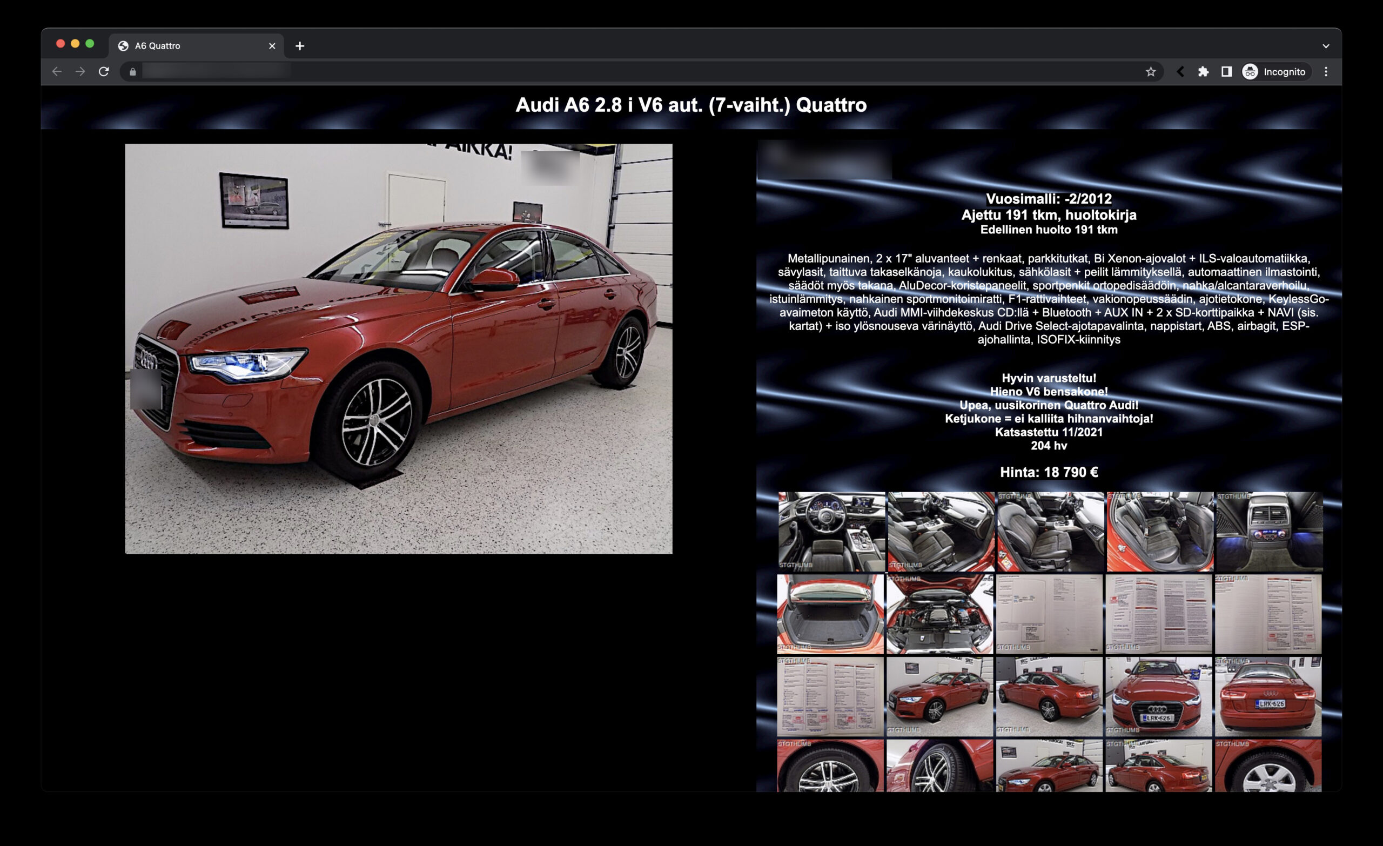Click the chevron icon left of extensions
The height and width of the screenshot is (846, 1383).
pyautogui.click(x=1180, y=71)
